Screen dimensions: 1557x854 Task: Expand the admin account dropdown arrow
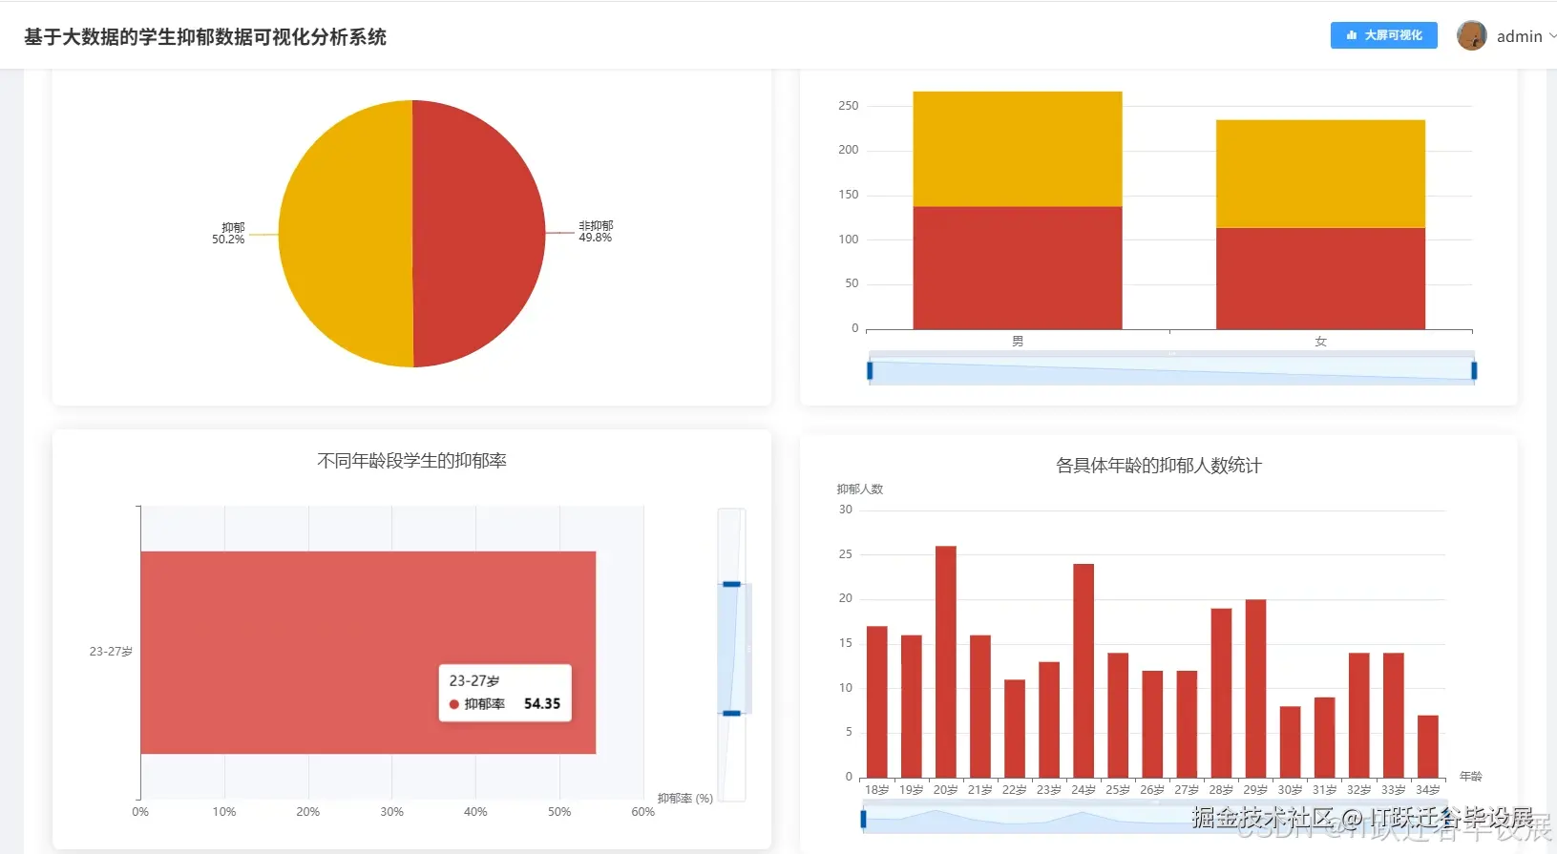click(1552, 35)
